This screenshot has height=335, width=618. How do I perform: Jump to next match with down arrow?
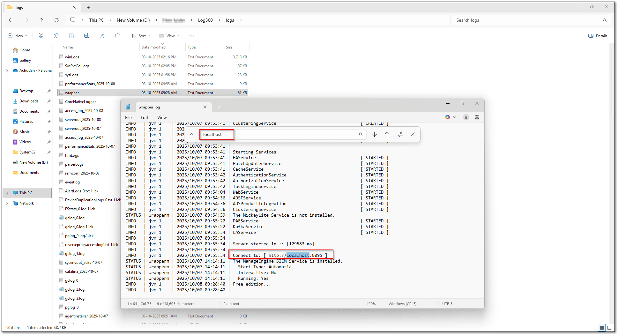coord(374,134)
